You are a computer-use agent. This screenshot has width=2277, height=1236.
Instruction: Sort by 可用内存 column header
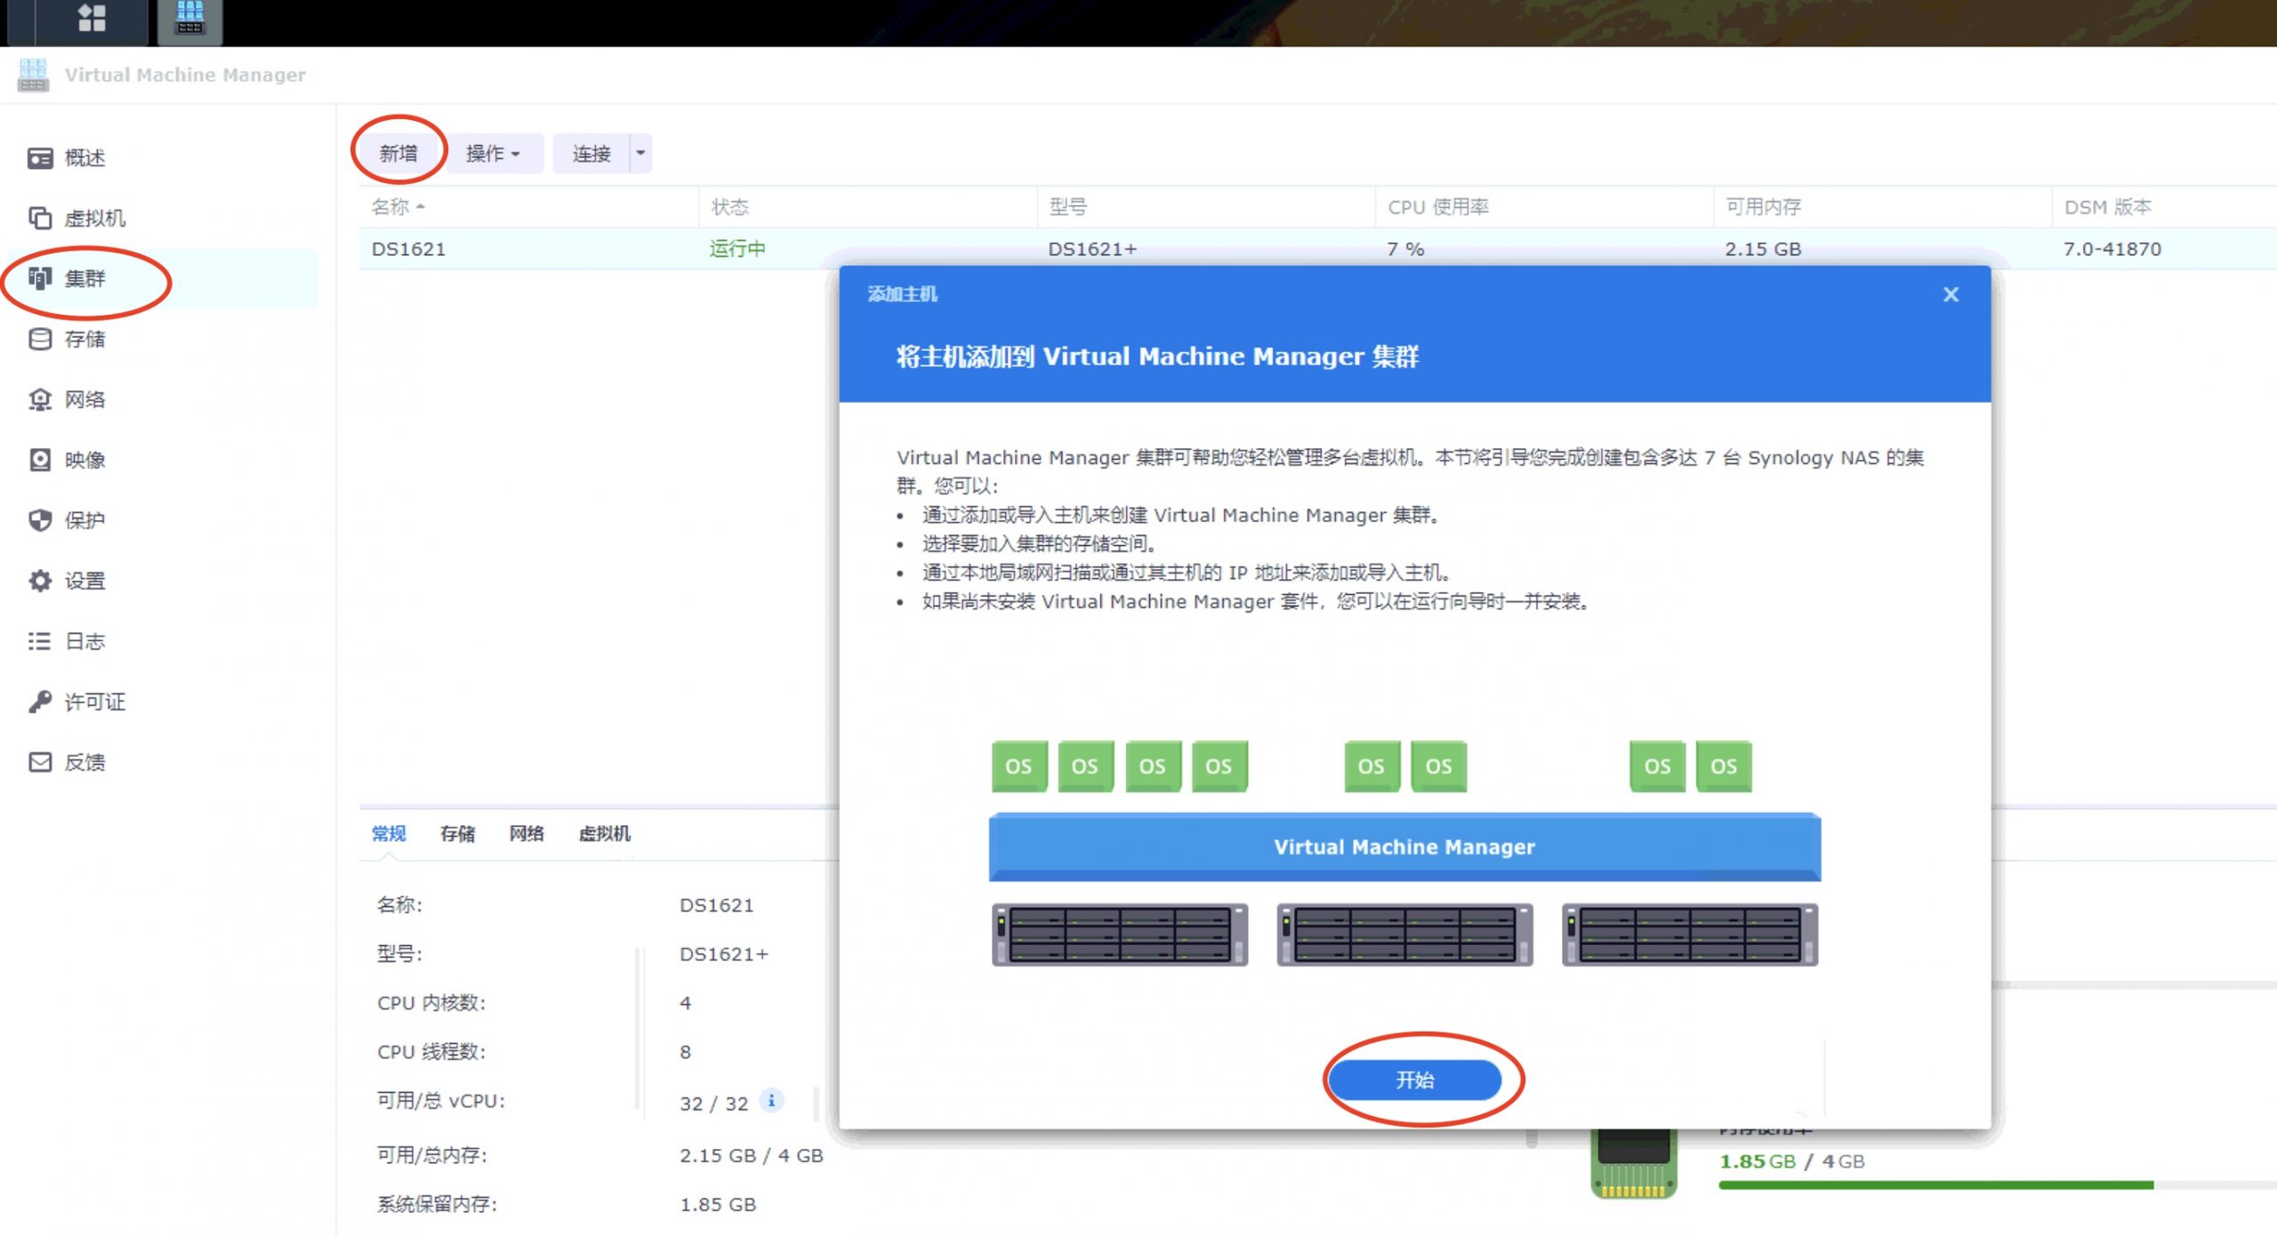1883,207
